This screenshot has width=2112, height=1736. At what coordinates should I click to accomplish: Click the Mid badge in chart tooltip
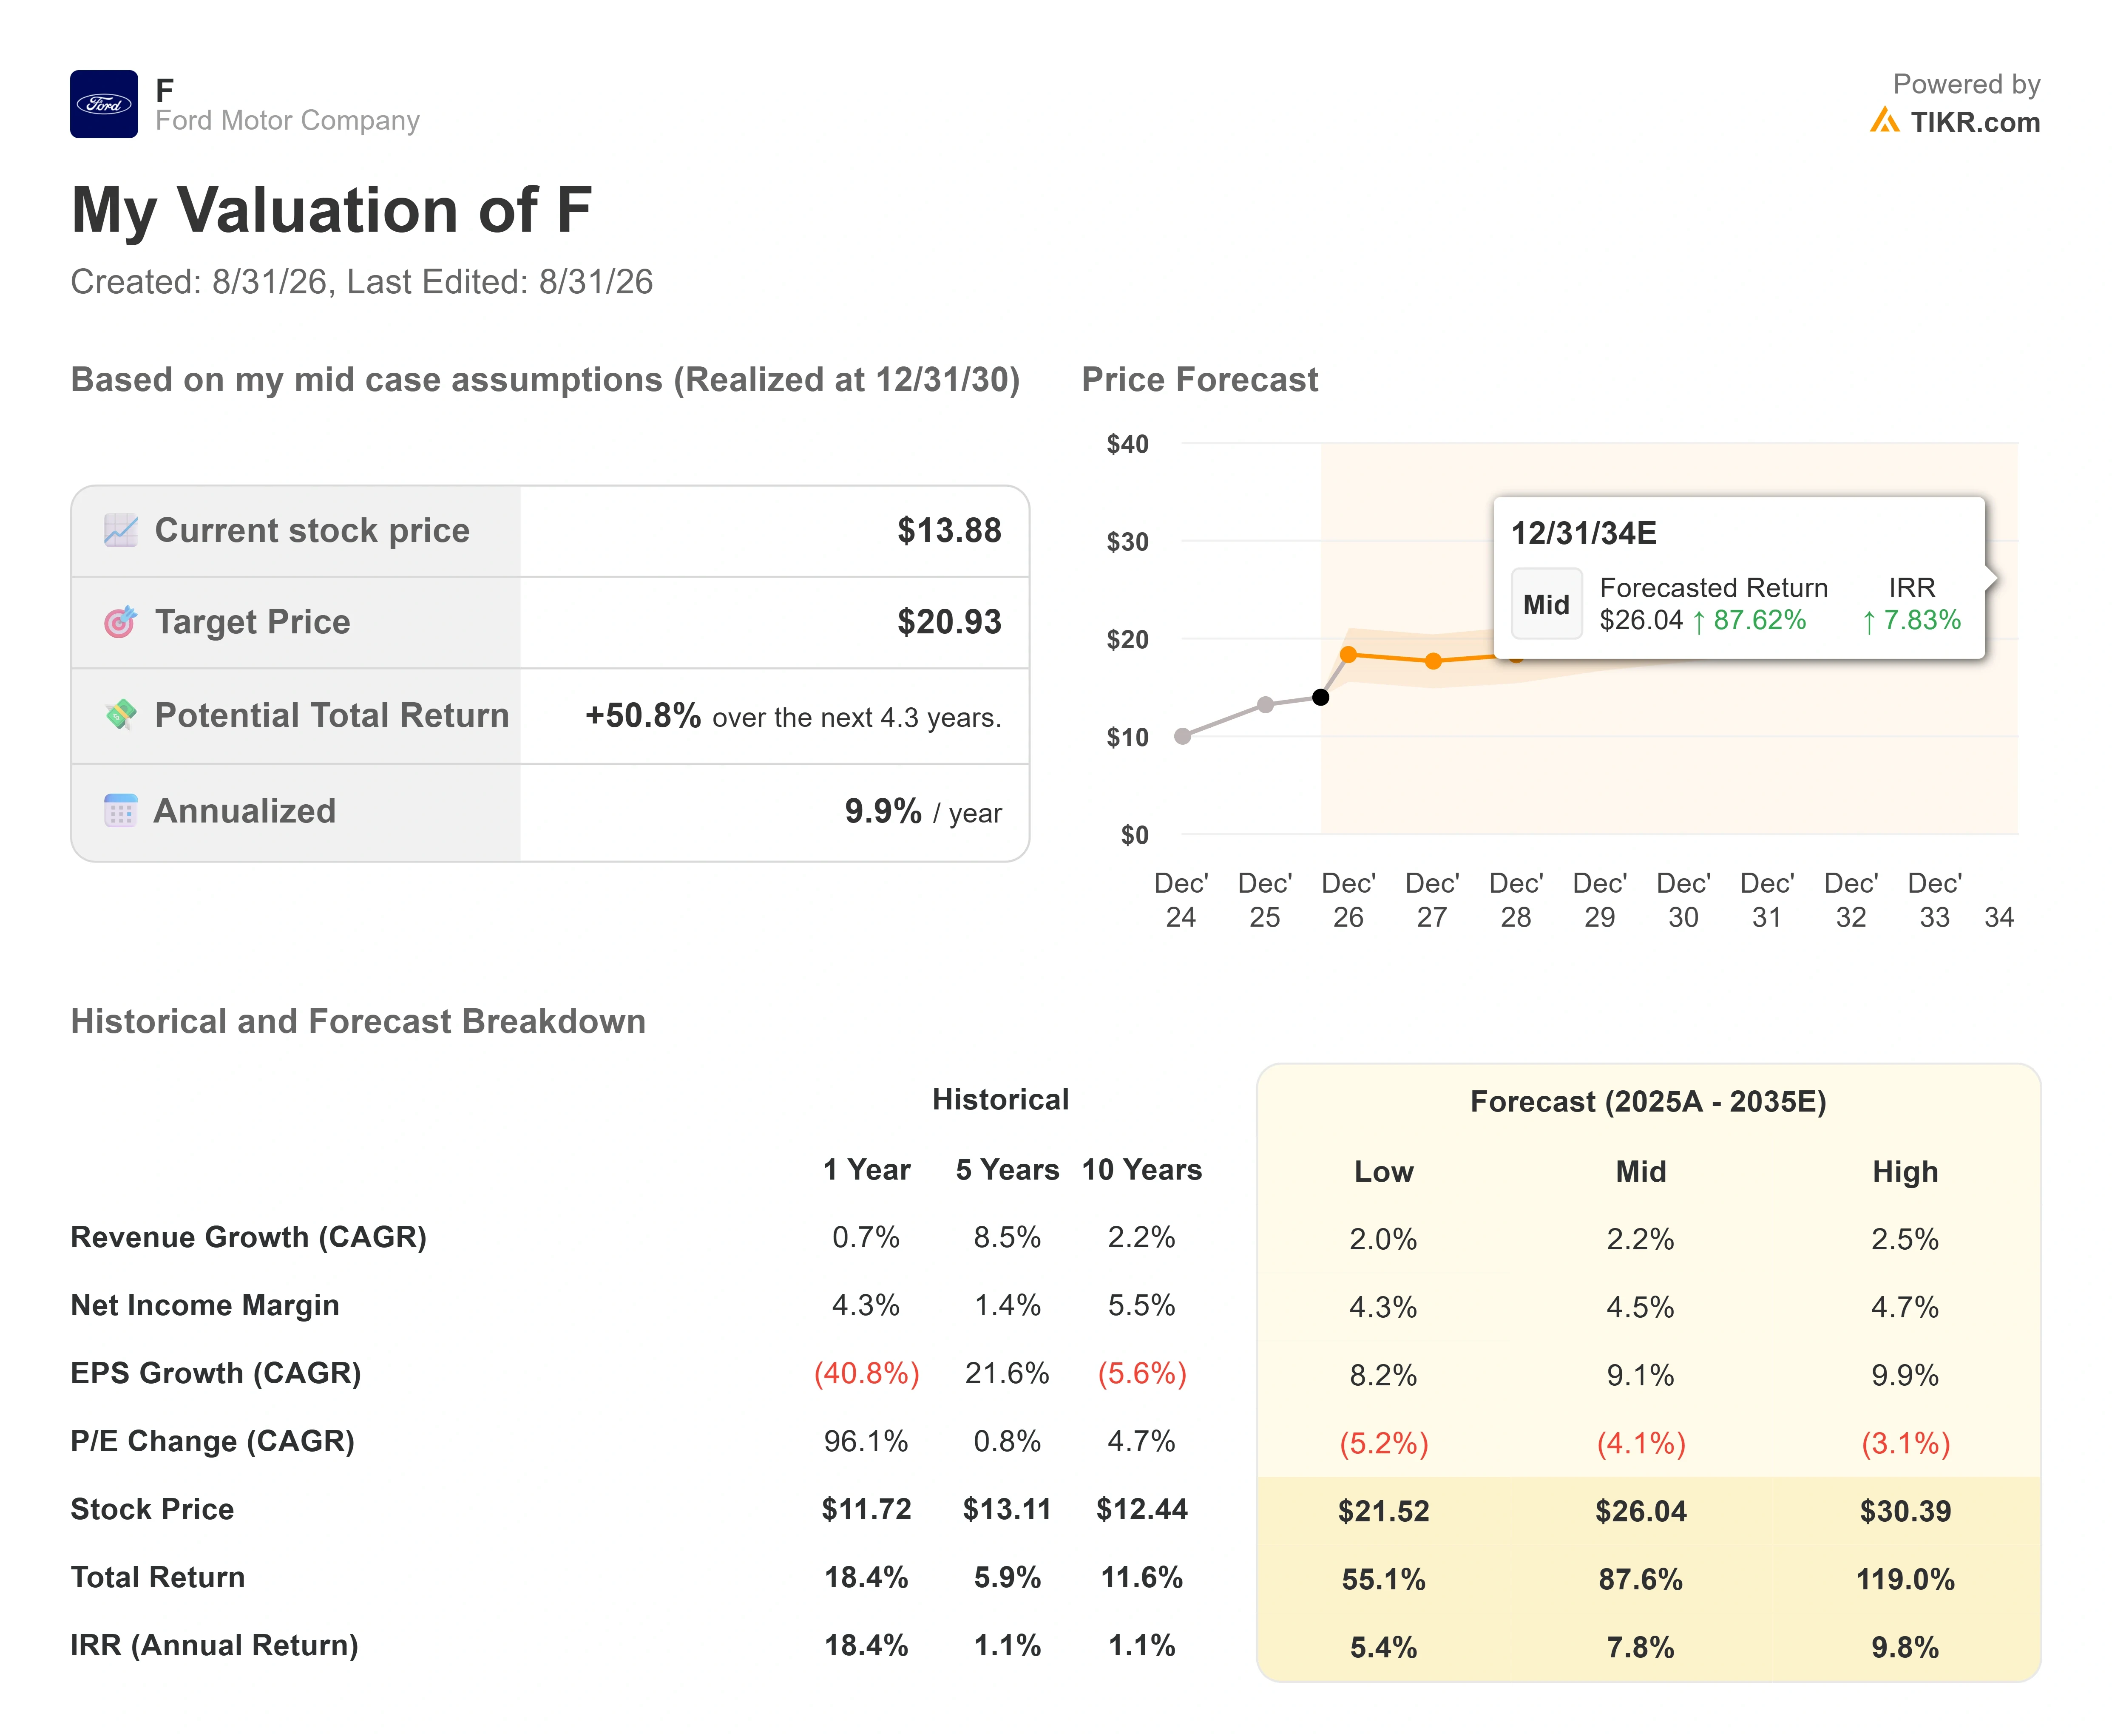click(1546, 604)
